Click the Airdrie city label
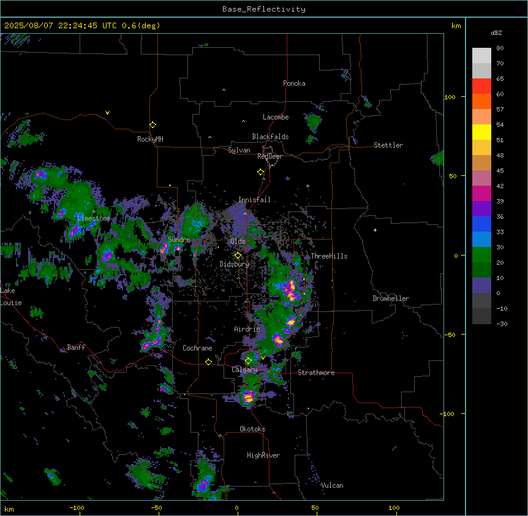Viewport: 528px width, 516px height. (x=247, y=329)
